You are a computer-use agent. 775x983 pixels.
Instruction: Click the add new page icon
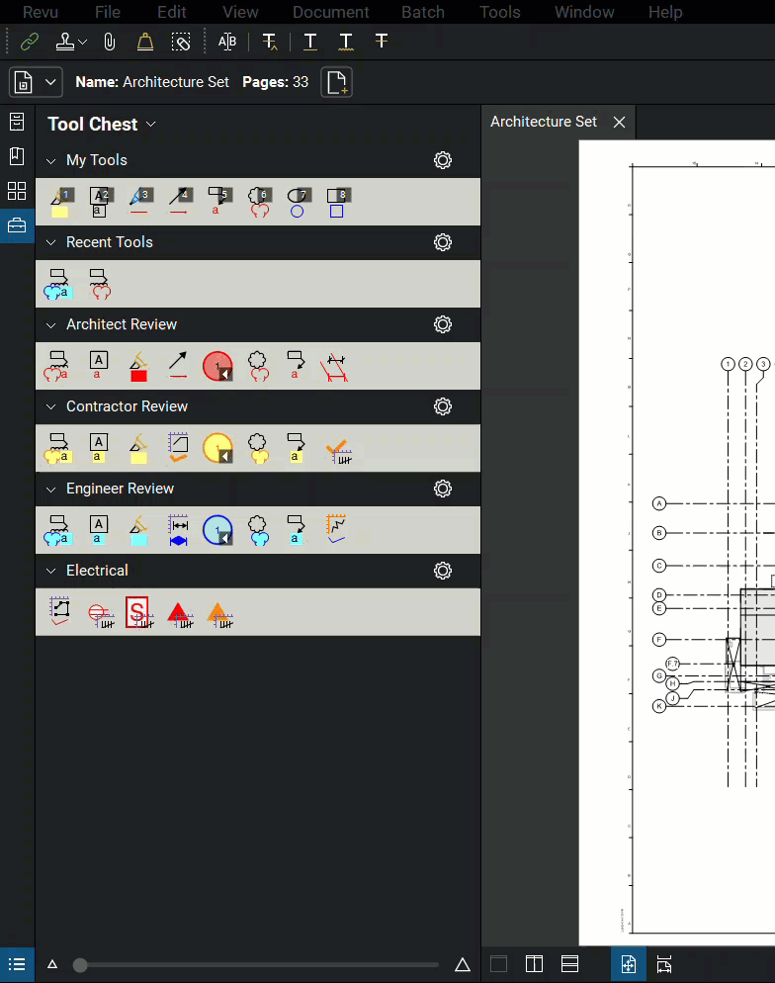(337, 82)
